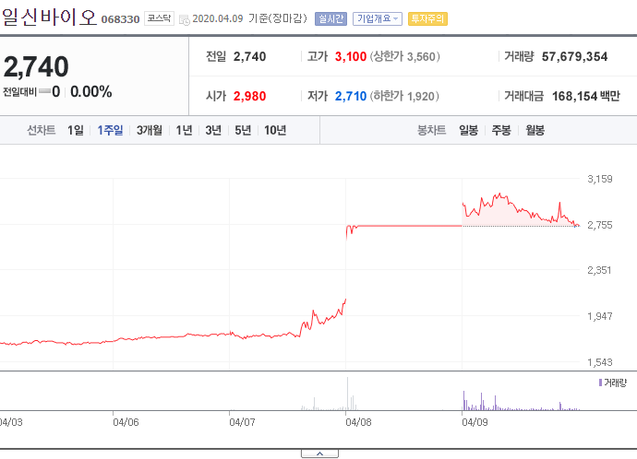Viewport: 637px width, 459px height.
Task: Click the stock name 일신바이오
Action: click(49, 18)
